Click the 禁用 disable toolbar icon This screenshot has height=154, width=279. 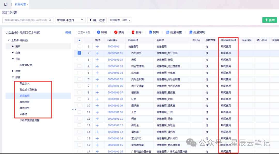coord(116,32)
